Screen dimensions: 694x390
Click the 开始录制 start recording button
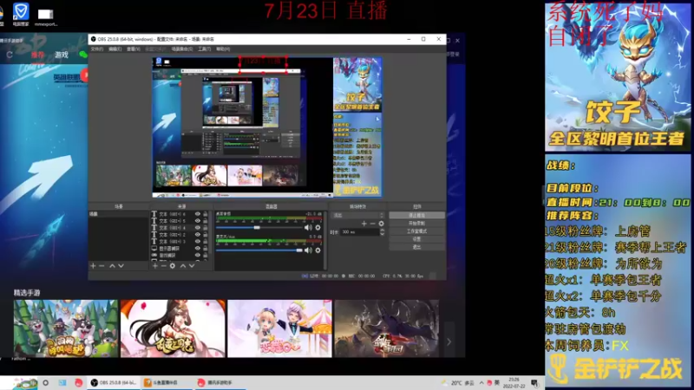[416, 224]
